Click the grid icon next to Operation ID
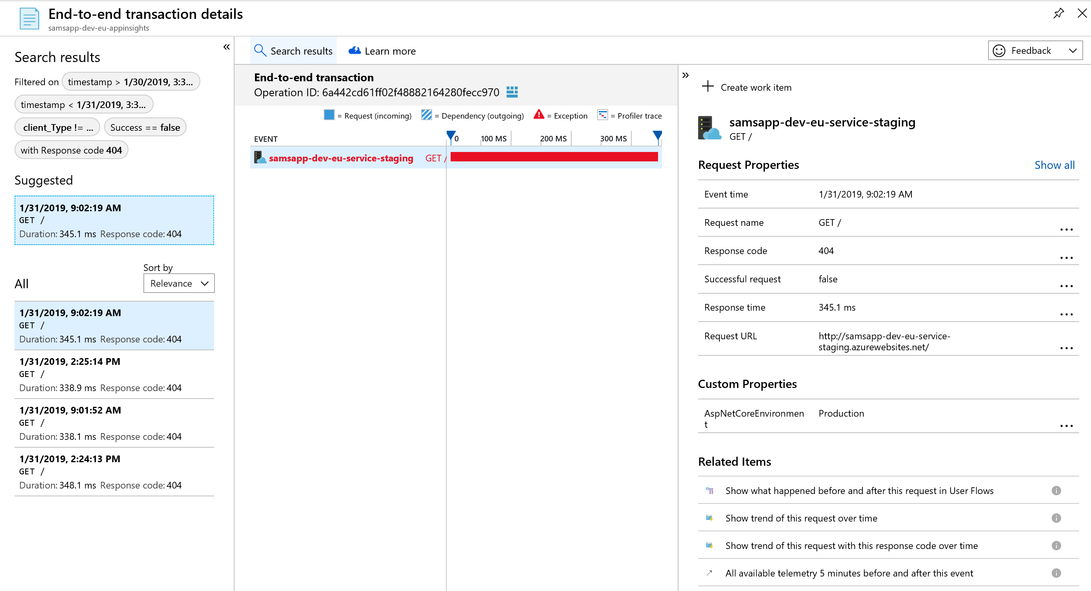 [x=512, y=92]
